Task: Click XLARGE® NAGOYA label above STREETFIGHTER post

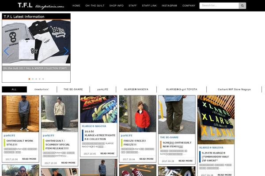Action: pyautogui.click(x=94, y=126)
